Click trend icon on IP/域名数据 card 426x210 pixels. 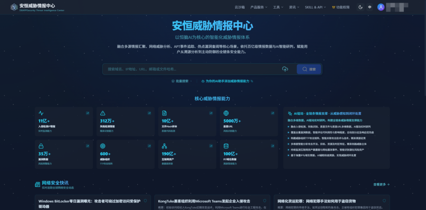click(x=273, y=146)
